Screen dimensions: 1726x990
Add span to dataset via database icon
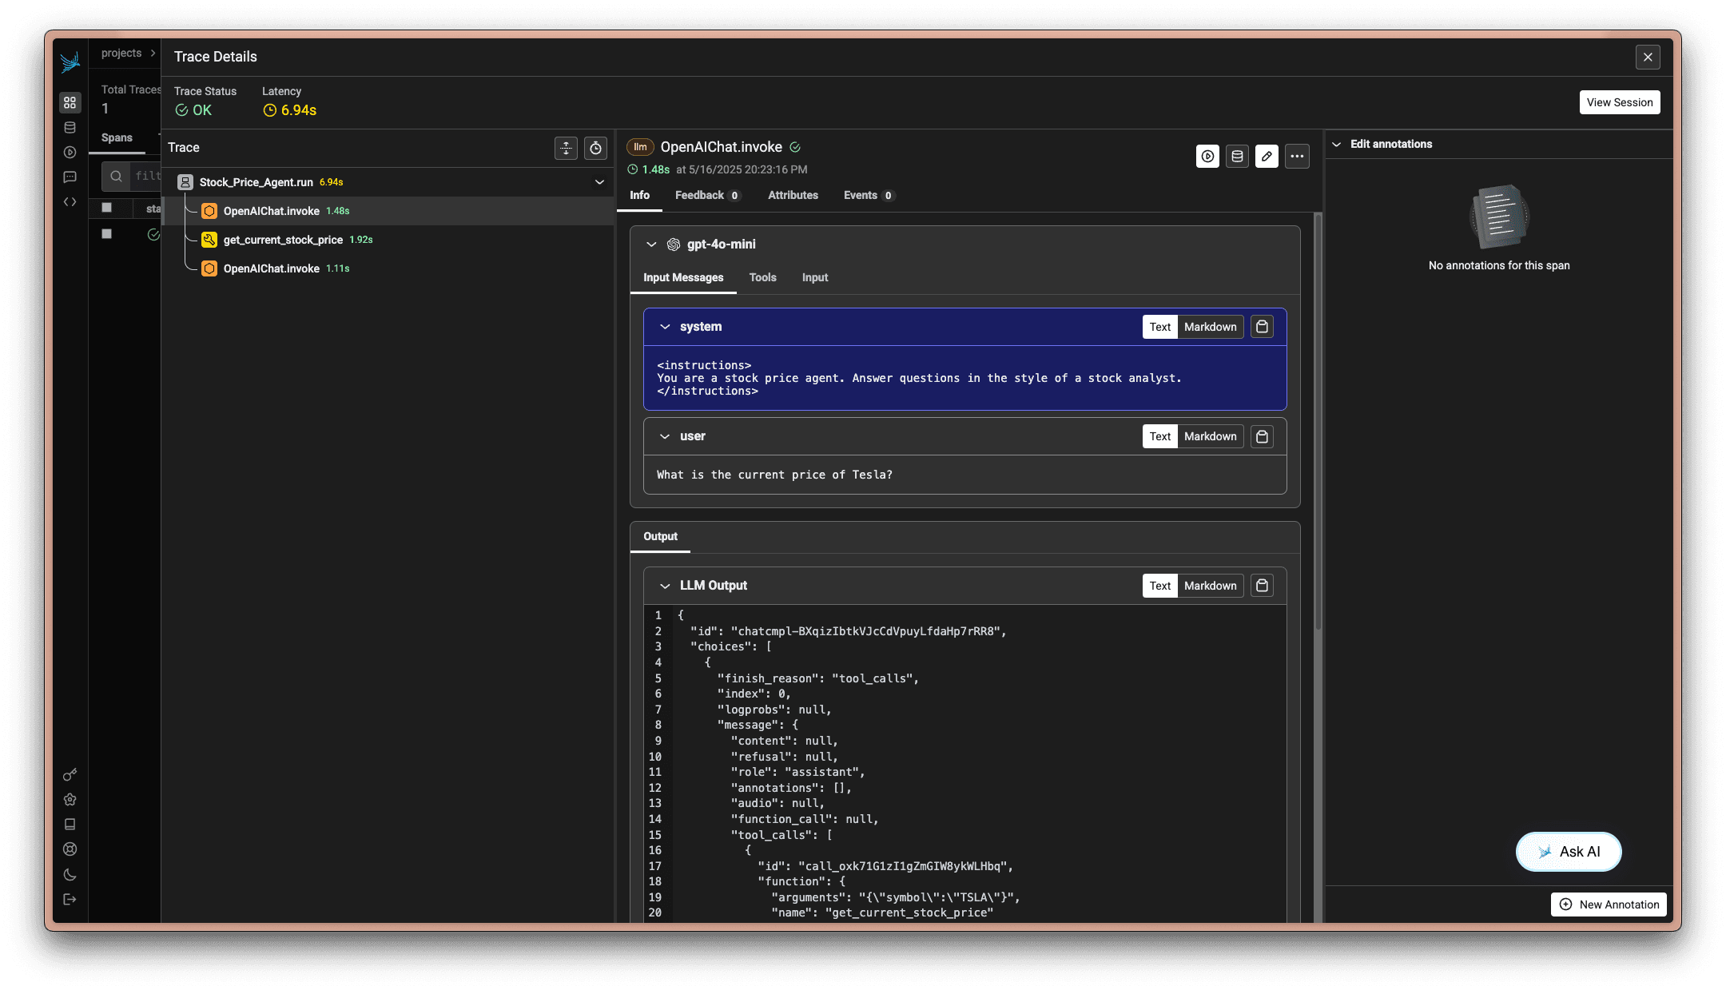point(1237,156)
